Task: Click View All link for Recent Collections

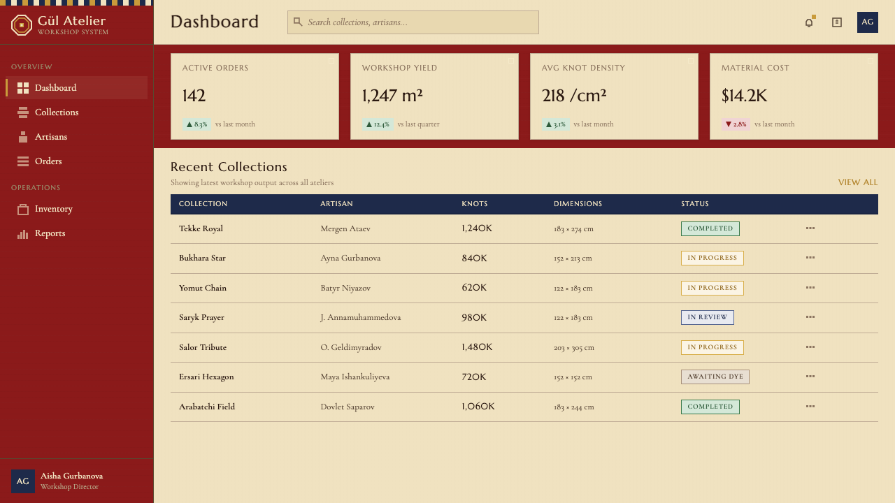Action: [x=858, y=182]
